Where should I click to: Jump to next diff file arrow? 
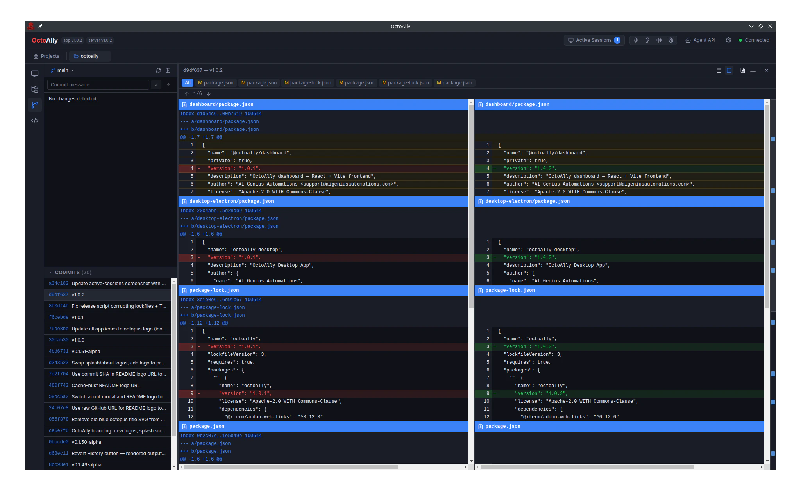coord(209,94)
